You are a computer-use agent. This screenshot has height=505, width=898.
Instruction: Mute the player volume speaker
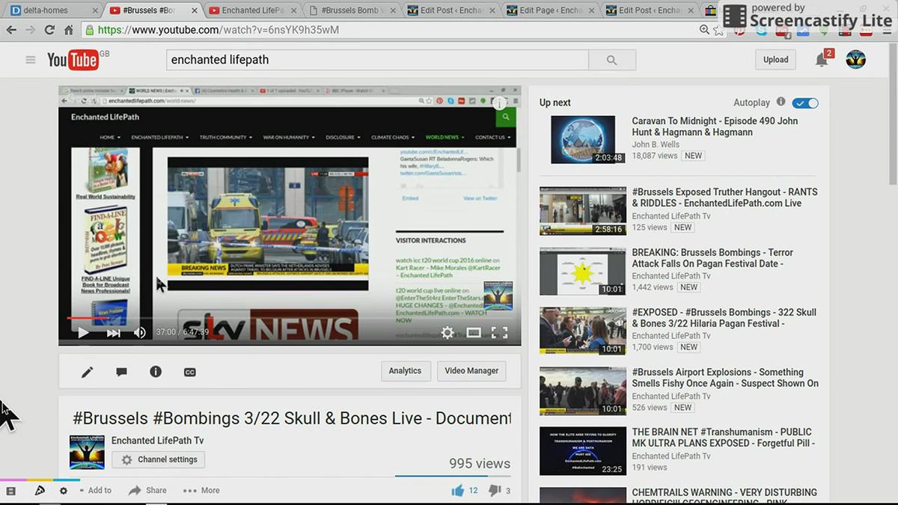click(x=140, y=333)
